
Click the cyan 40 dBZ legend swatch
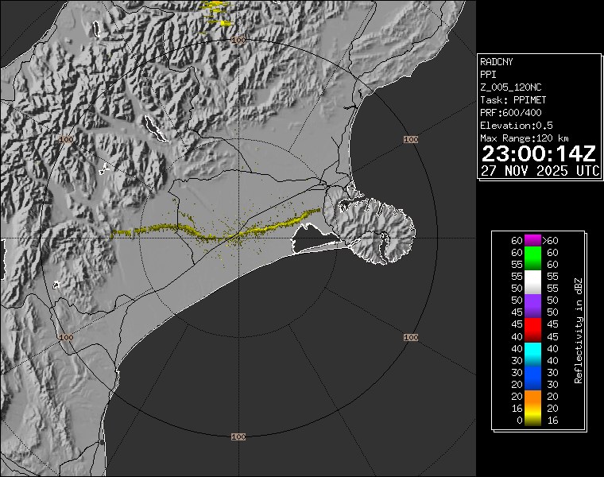pos(532,354)
